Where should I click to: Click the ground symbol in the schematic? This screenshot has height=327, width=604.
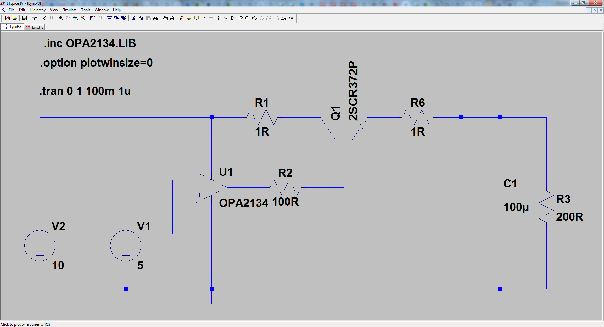tap(211, 308)
